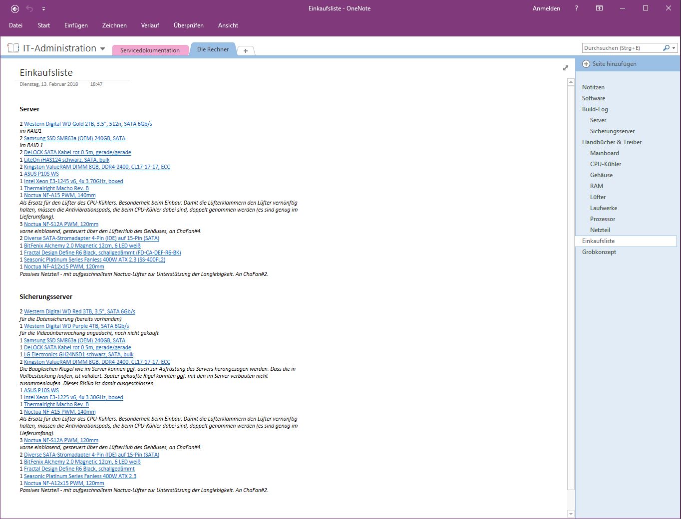Click the search magnifier icon
Image resolution: width=681 pixels, height=519 pixels.
click(x=666, y=48)
